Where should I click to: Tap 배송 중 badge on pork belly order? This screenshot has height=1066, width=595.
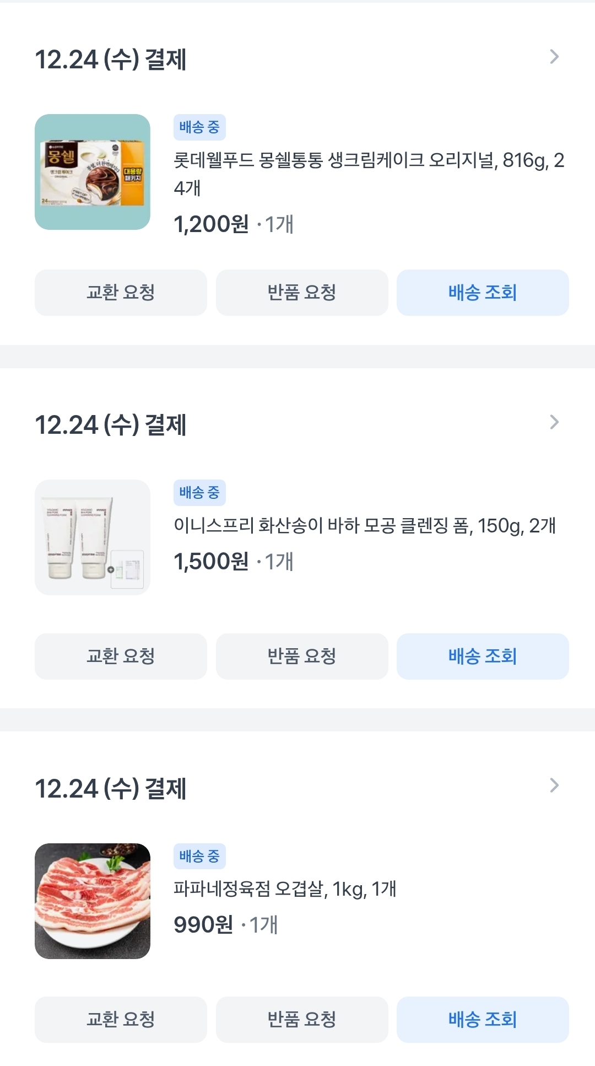tap(199, 857)
